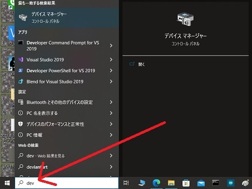Click search icon beside deviantart suggestion
Screen dimensions: 252x189
coord(21,167)
